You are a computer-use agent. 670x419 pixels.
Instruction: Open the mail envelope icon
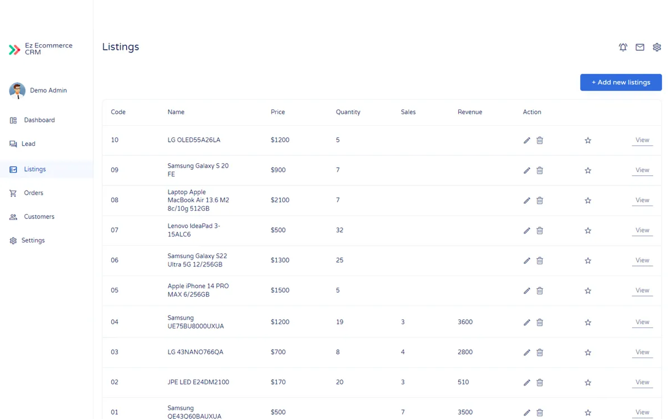640,47
